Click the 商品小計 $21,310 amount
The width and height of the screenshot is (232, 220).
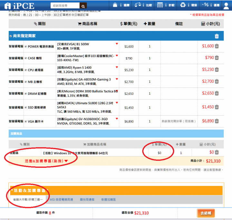pyautogui.click(x=213, y=161)
